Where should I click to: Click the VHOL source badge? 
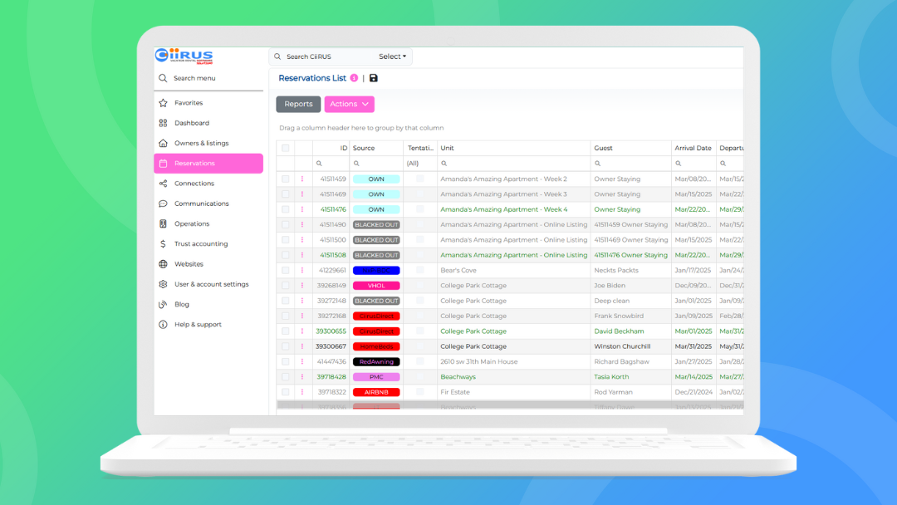click(376, 286)
